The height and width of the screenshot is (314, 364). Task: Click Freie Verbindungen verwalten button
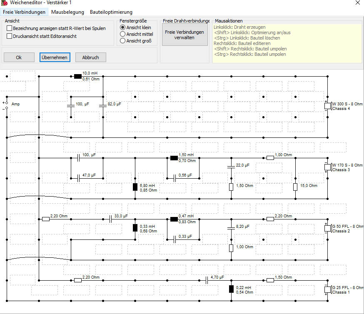(184, 35)
